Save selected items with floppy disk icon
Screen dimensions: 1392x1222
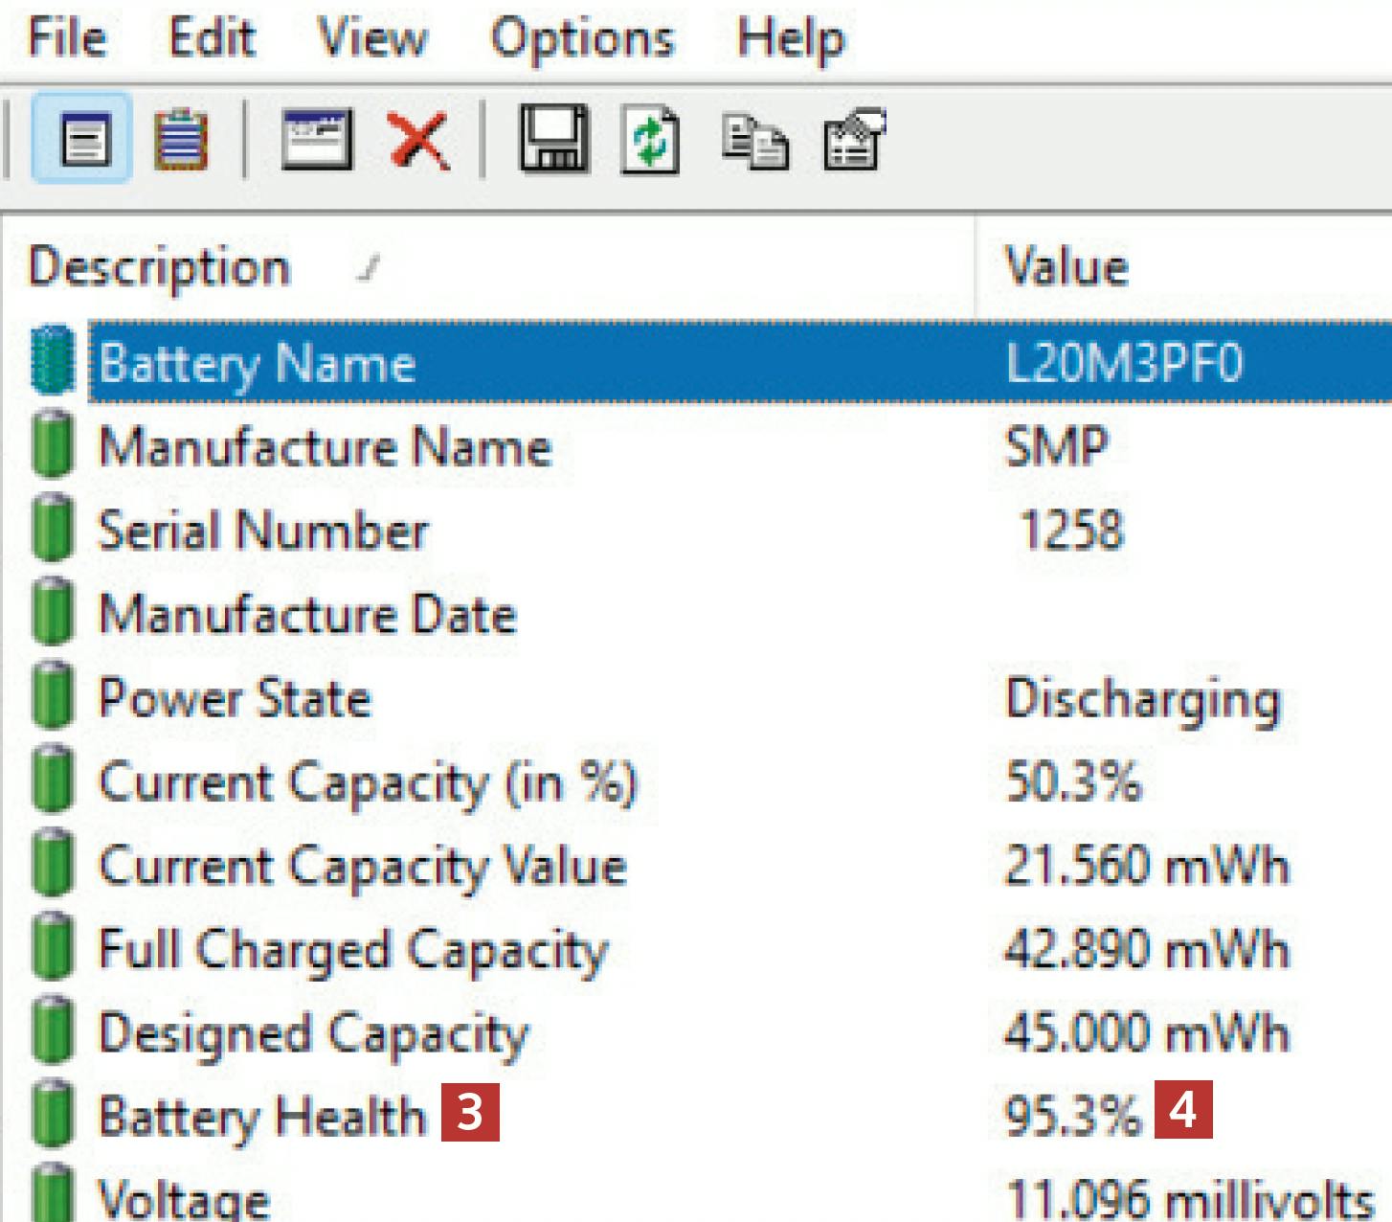coord(553,140)
